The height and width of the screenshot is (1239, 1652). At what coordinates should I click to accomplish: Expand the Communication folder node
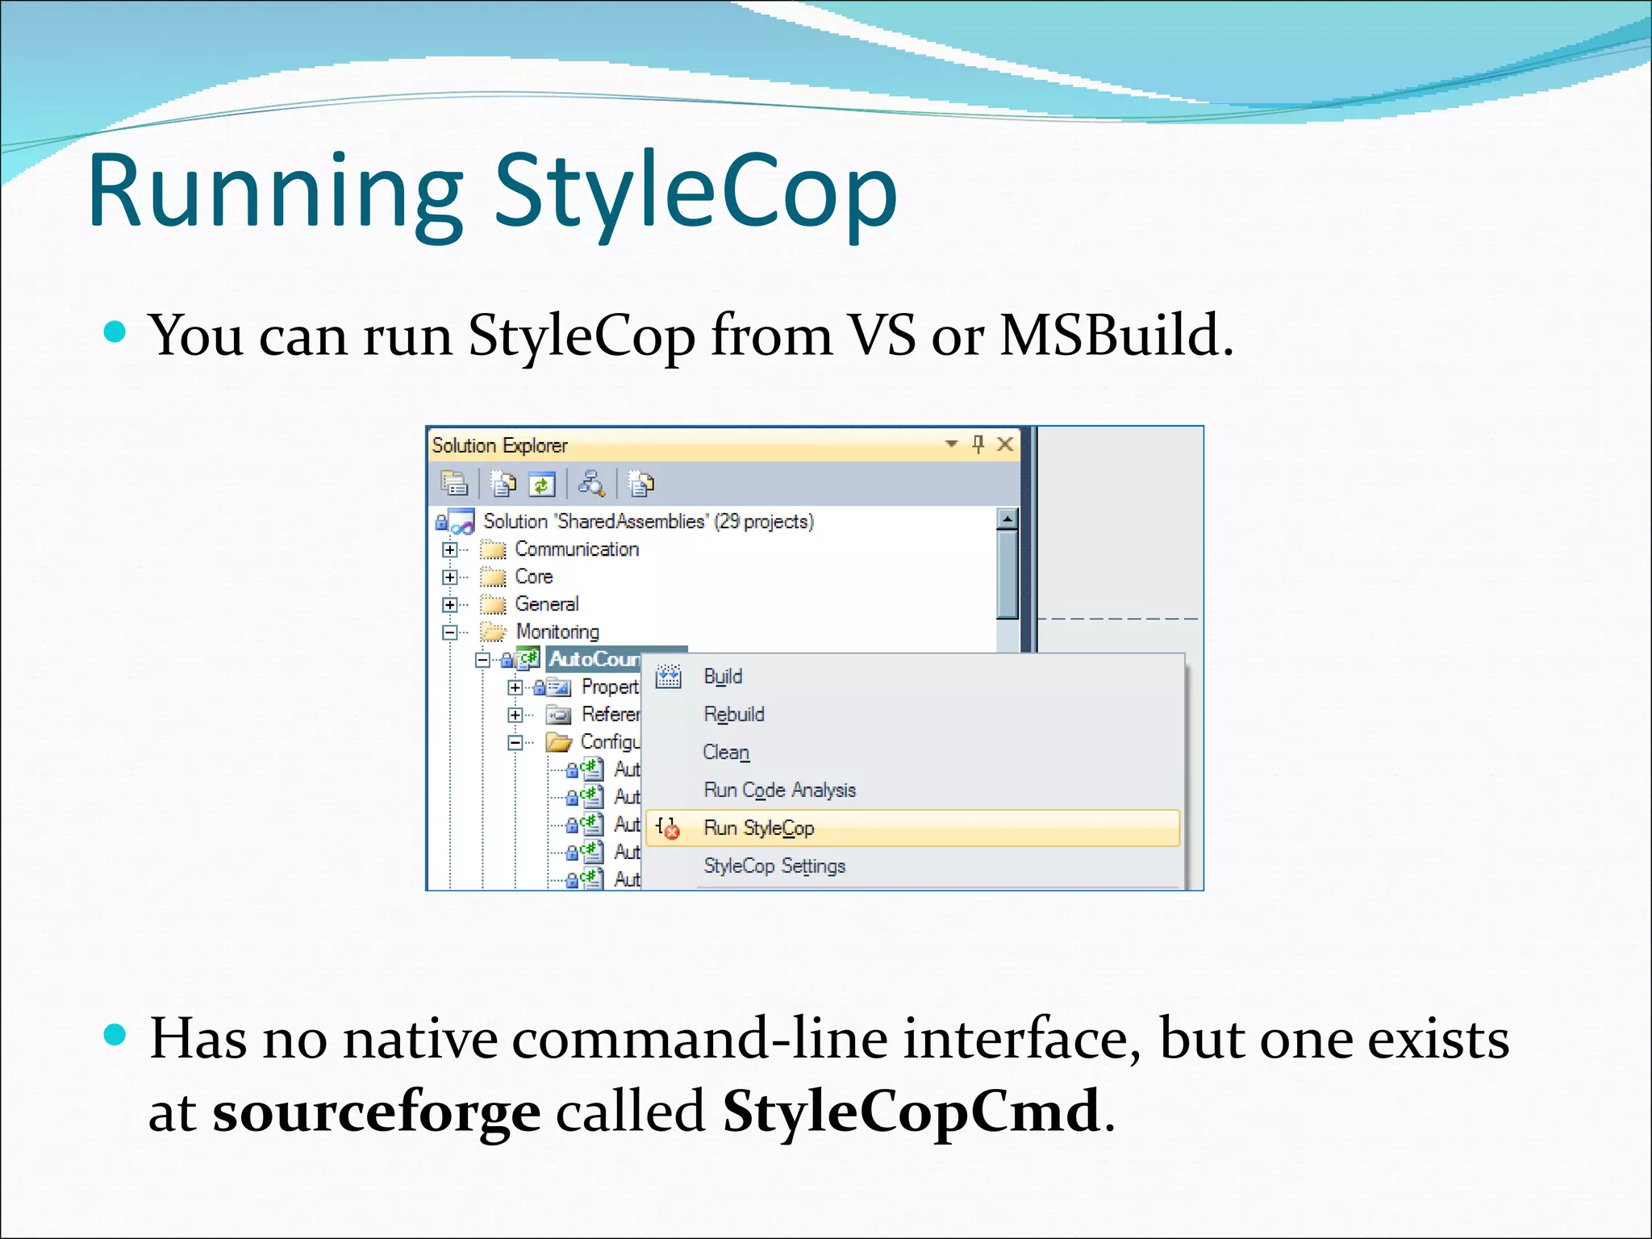pos(450,550)
